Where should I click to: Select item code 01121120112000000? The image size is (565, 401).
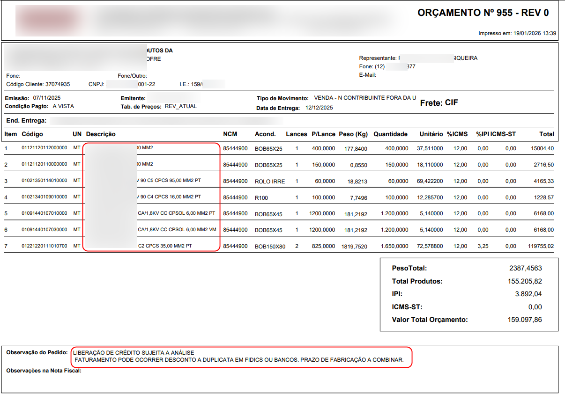(x=45, y=148)
